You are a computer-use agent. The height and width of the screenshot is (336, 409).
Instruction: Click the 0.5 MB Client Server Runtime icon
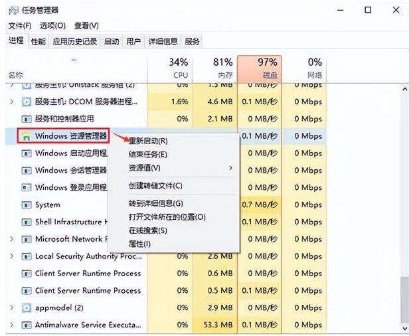[x=27, y=291]
